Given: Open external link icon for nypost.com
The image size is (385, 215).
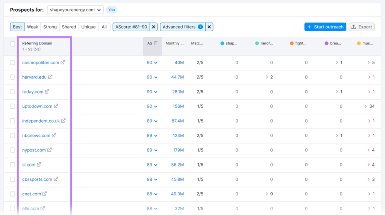Looking at the screenshot, I should (50, 150).
